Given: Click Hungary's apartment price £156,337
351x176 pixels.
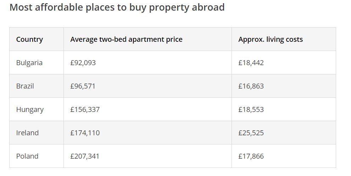Looking at the screenshot, I should point(85,109).
